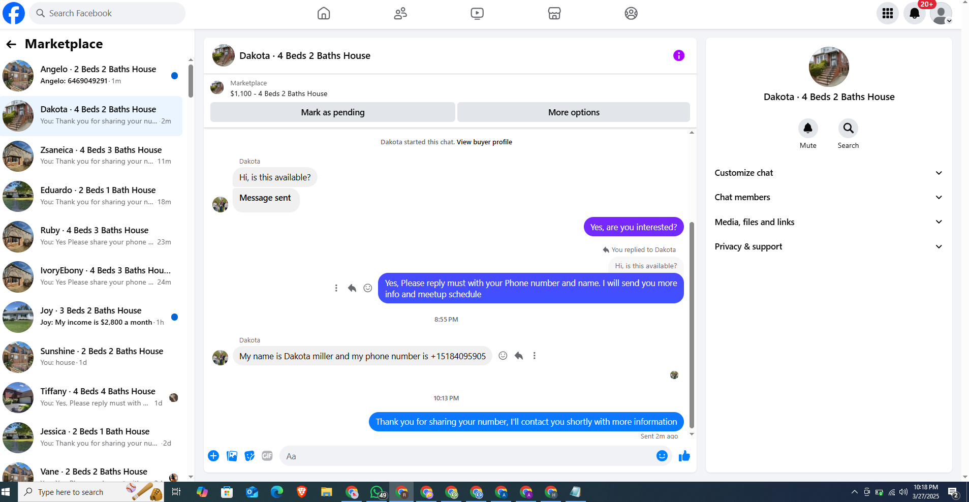
Task: Open the Facebook home logo
Action: tap(14, 13)
